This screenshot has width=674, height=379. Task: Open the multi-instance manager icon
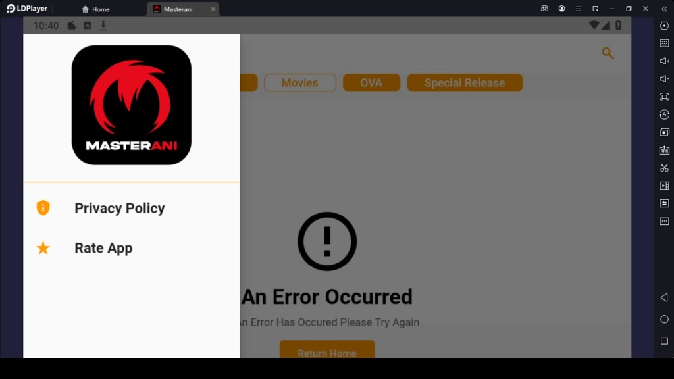click(664, 132)
